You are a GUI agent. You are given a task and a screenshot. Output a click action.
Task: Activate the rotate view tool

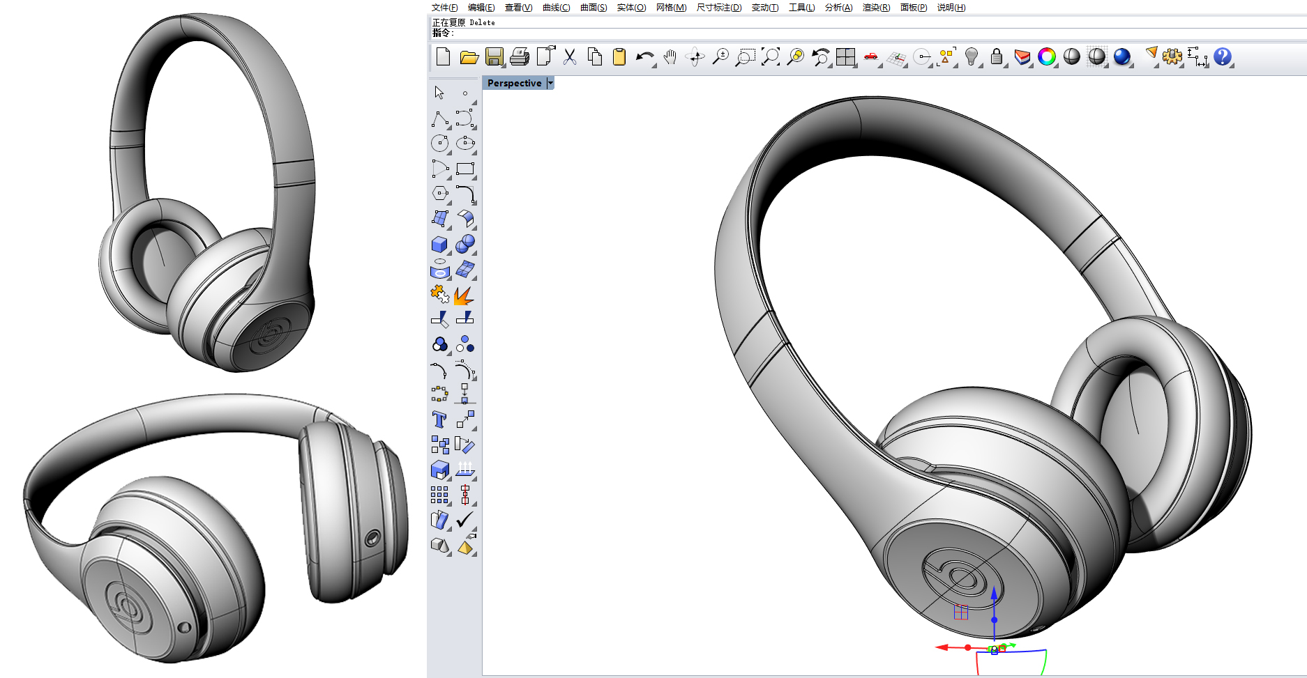pos(694,58)
